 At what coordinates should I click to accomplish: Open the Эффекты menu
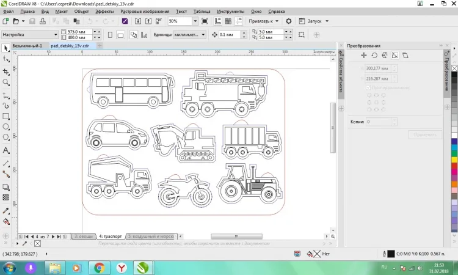[104, 12]
